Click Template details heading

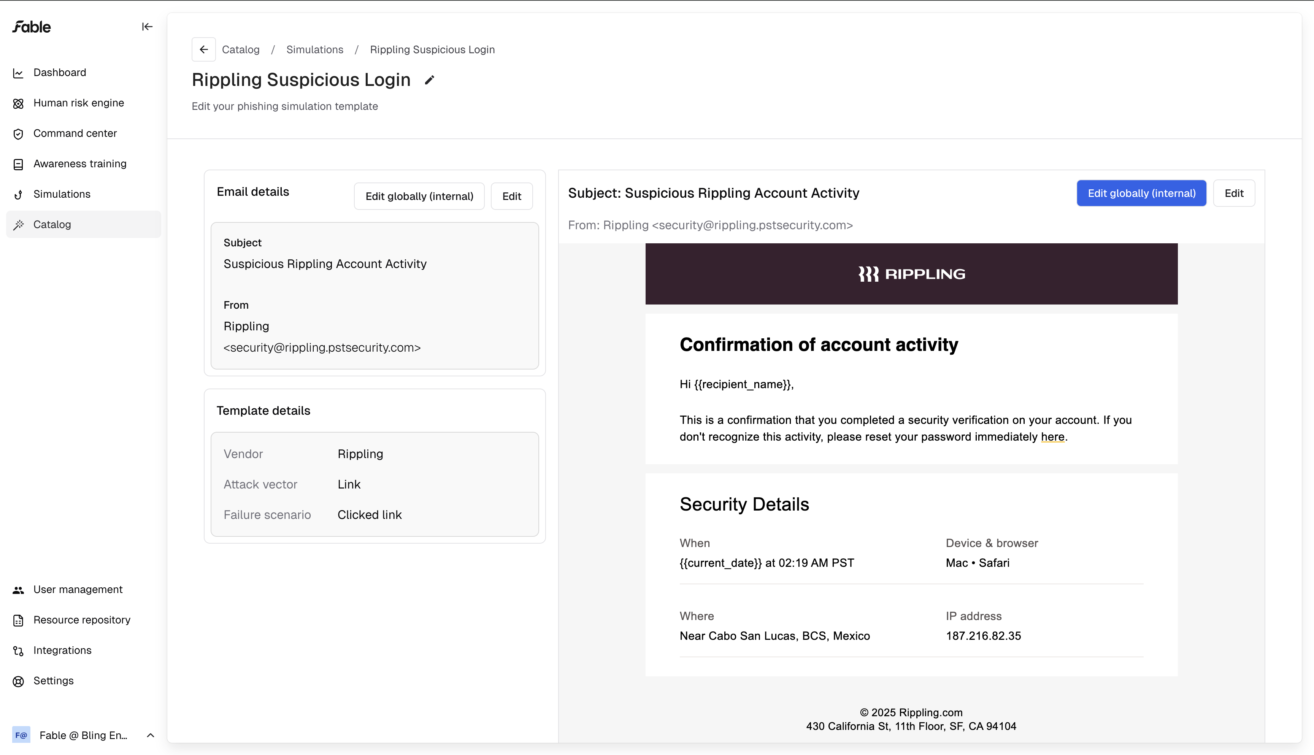pyautogui.click(x=263, y=411)
